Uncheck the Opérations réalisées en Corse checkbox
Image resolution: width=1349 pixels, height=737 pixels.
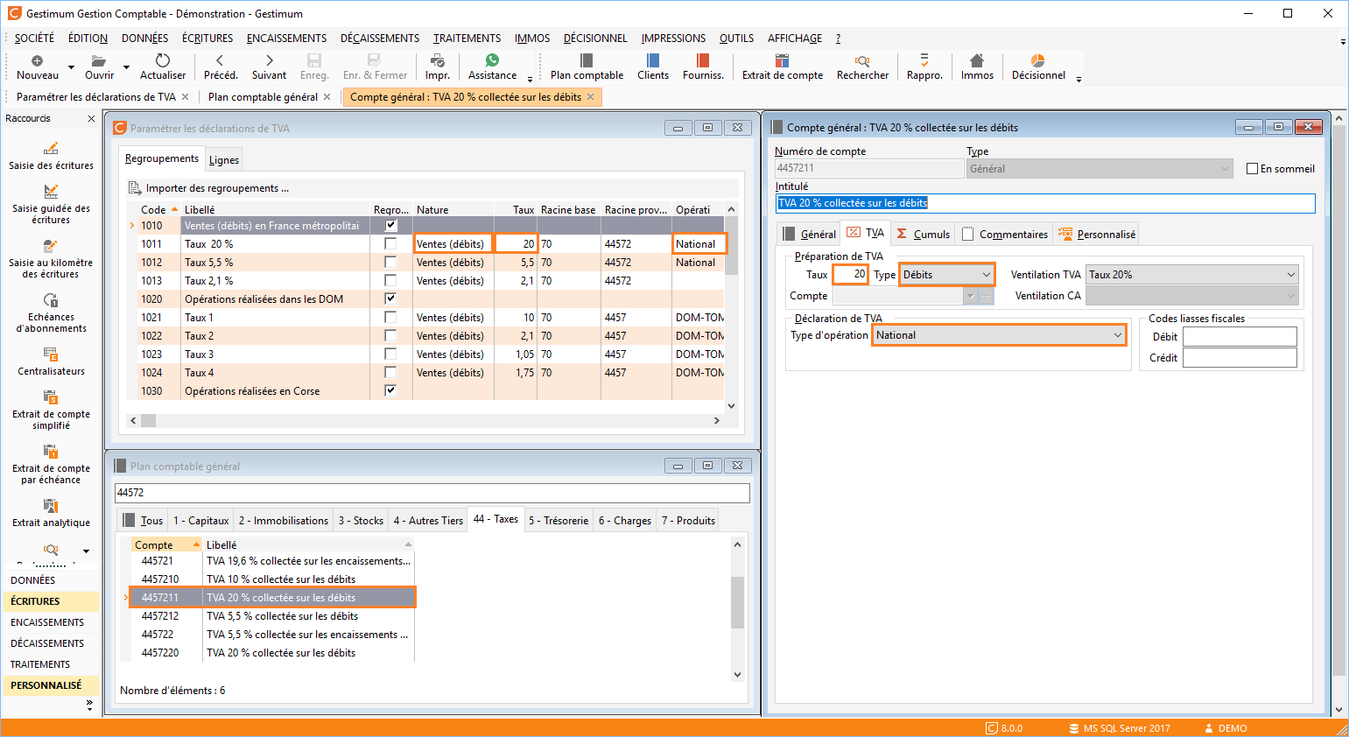point(390,390)
